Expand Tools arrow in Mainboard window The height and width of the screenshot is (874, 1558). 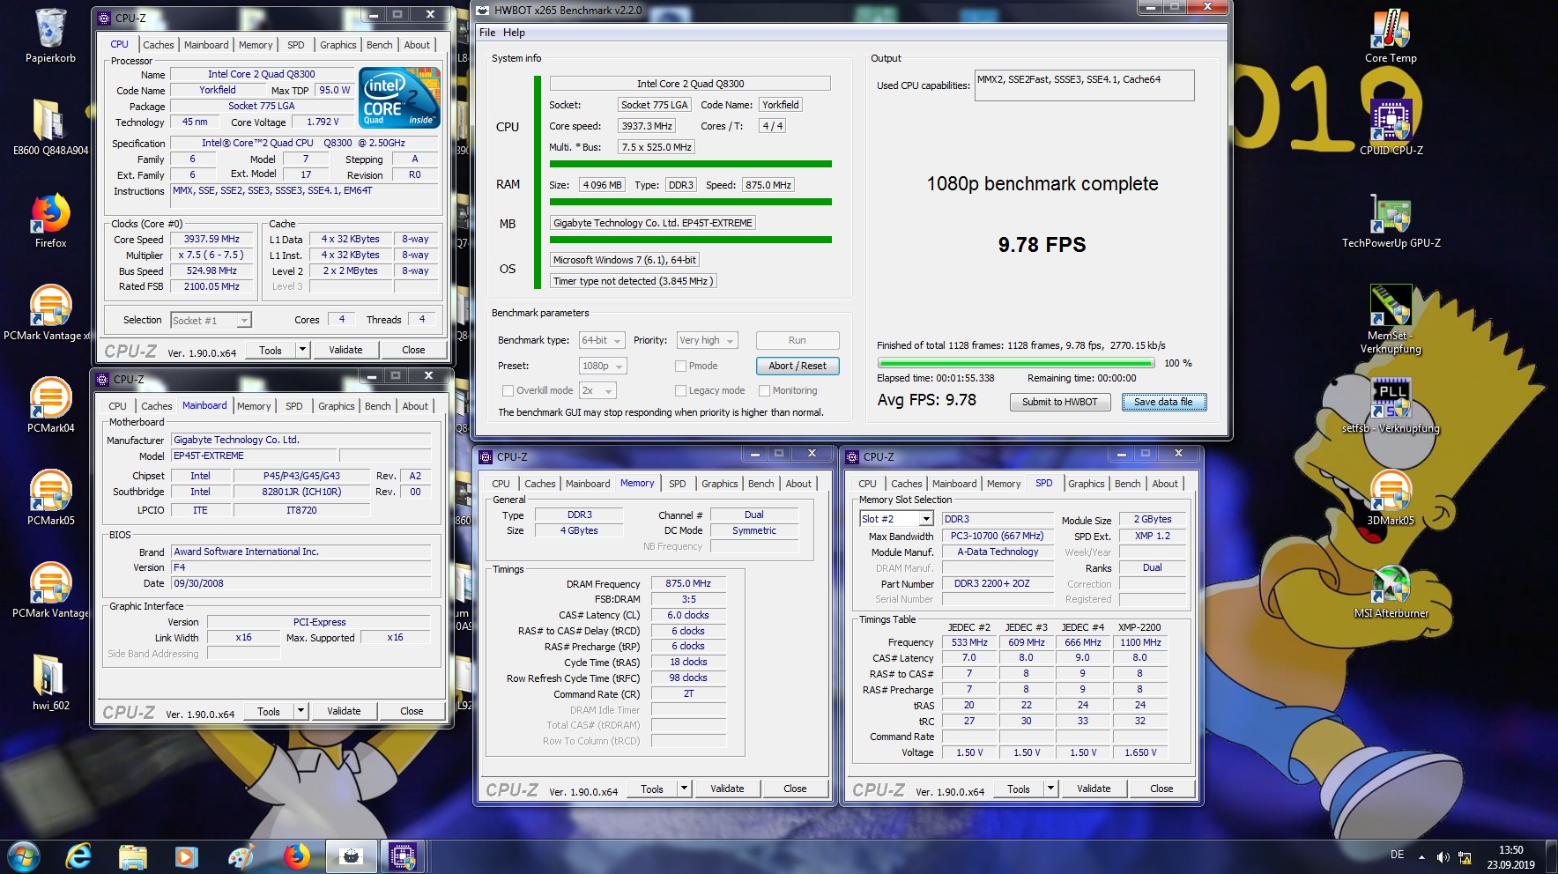click(x=300, y=711)
